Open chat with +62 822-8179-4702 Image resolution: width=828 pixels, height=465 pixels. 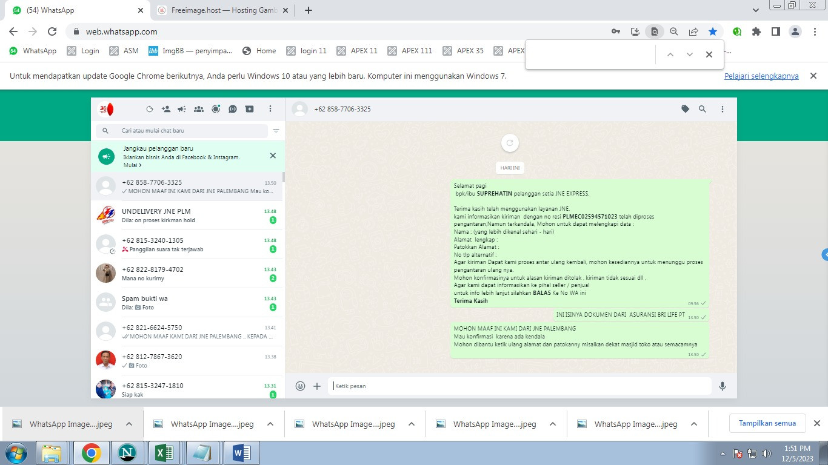tap(187, 274)
